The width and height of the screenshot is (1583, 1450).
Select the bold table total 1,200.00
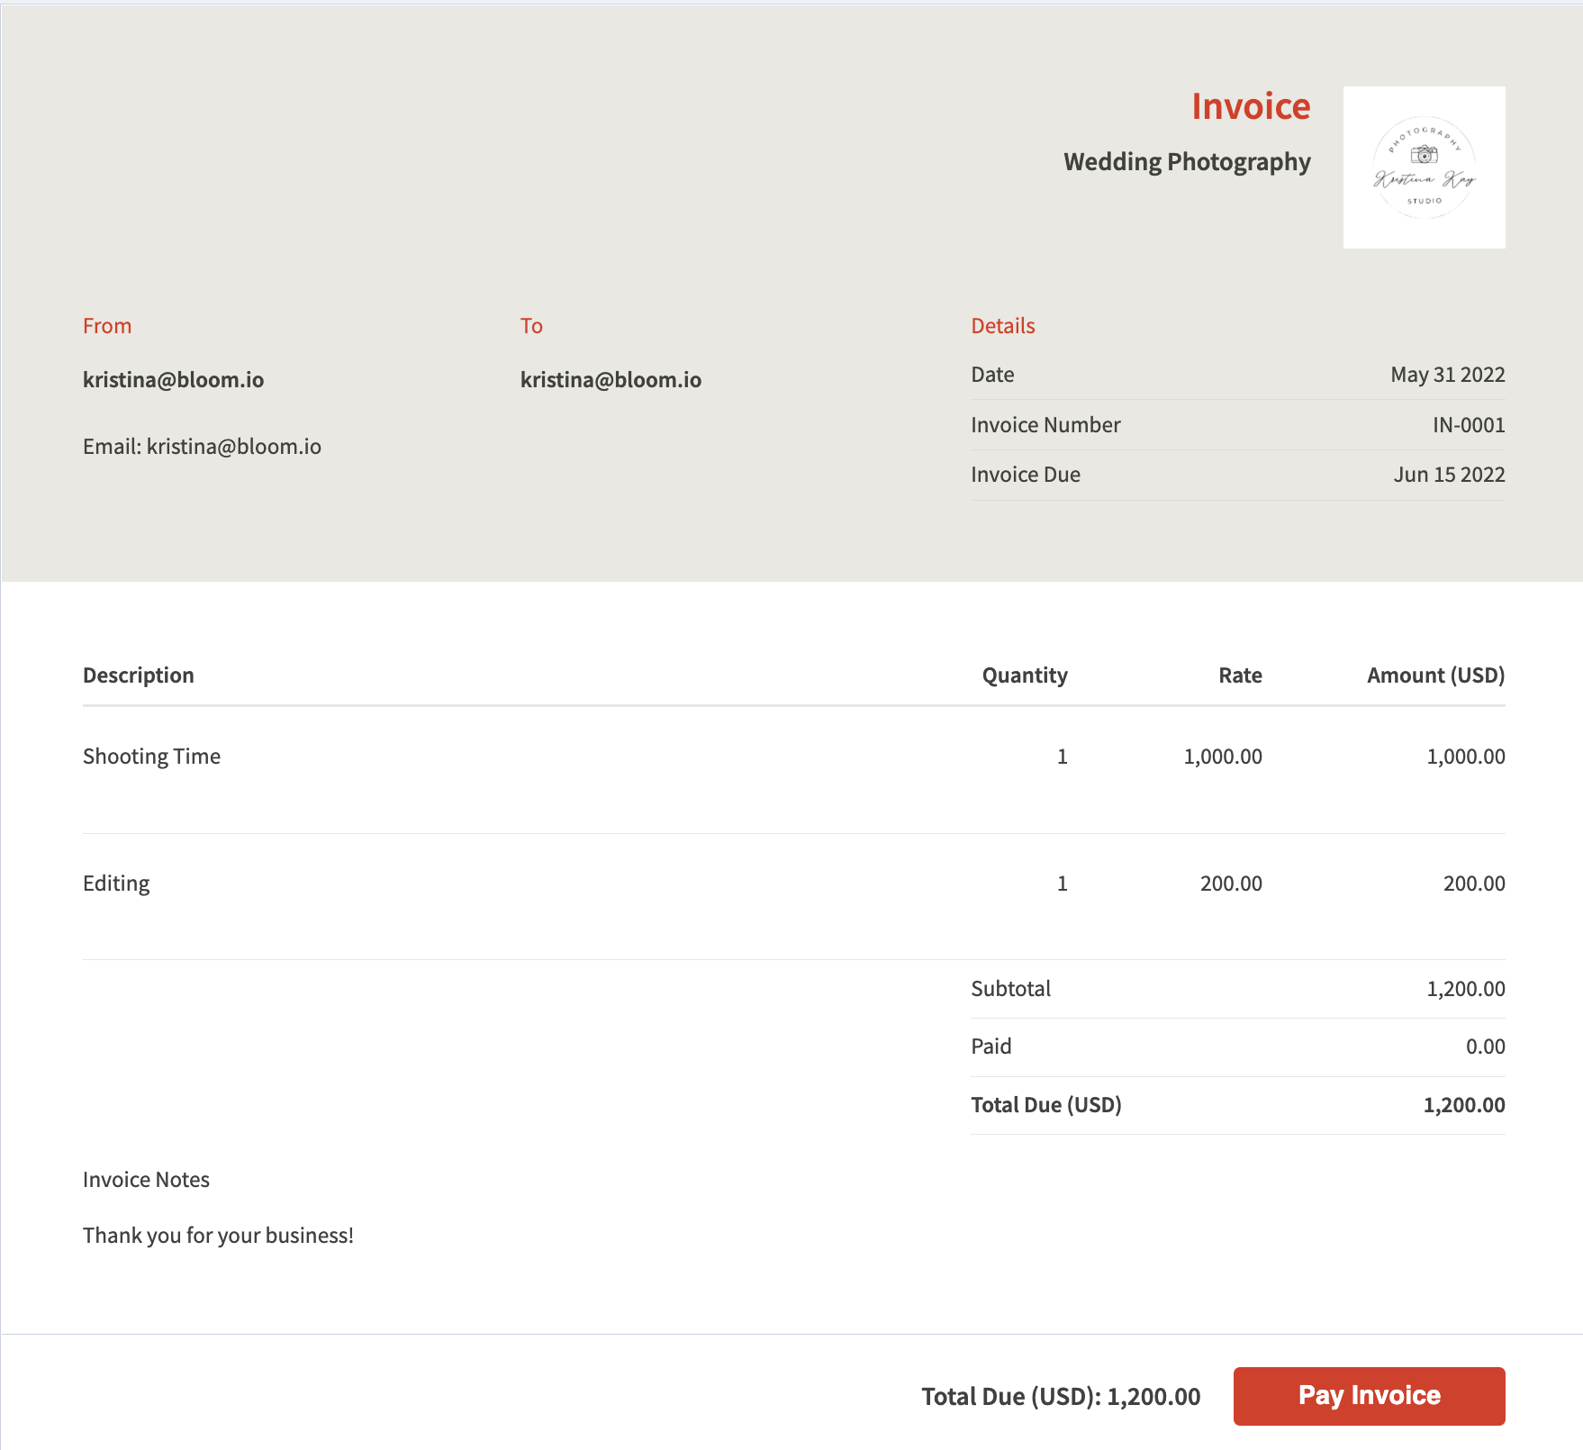1464,1105
